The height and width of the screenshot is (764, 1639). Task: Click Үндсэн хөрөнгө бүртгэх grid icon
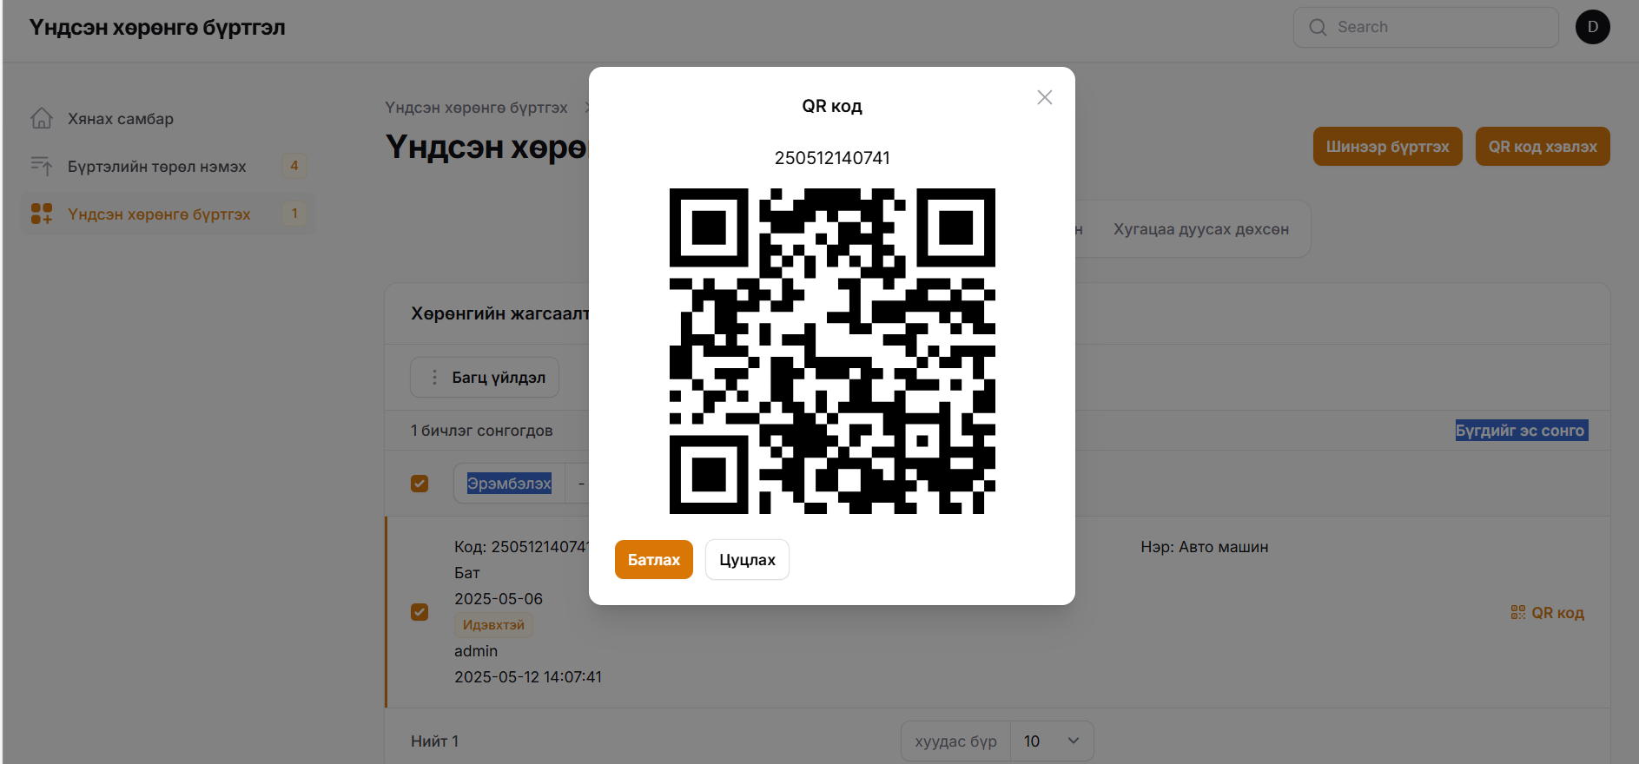coord(42,214)
